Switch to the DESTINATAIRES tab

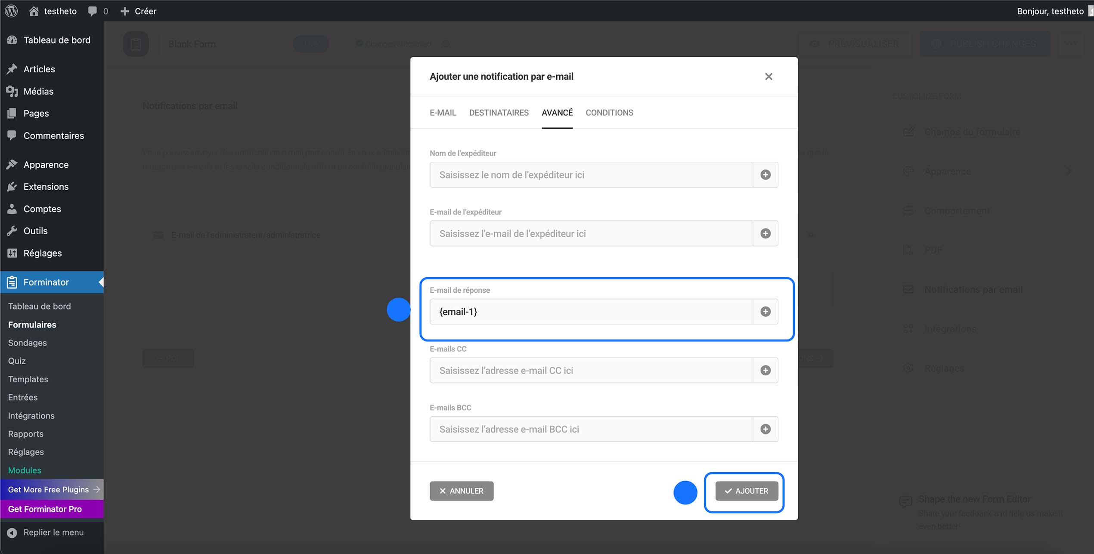pos(499,112)
